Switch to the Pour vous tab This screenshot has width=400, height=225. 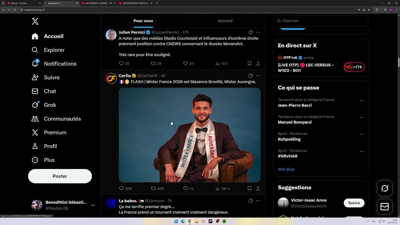point(143,21)
